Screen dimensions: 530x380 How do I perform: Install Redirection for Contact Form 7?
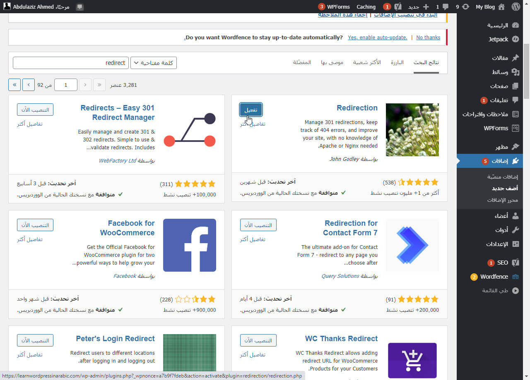click(x=258, y=225)
